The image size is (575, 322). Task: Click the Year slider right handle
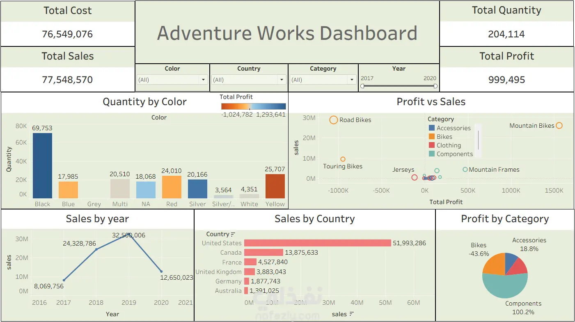(435, 86)
